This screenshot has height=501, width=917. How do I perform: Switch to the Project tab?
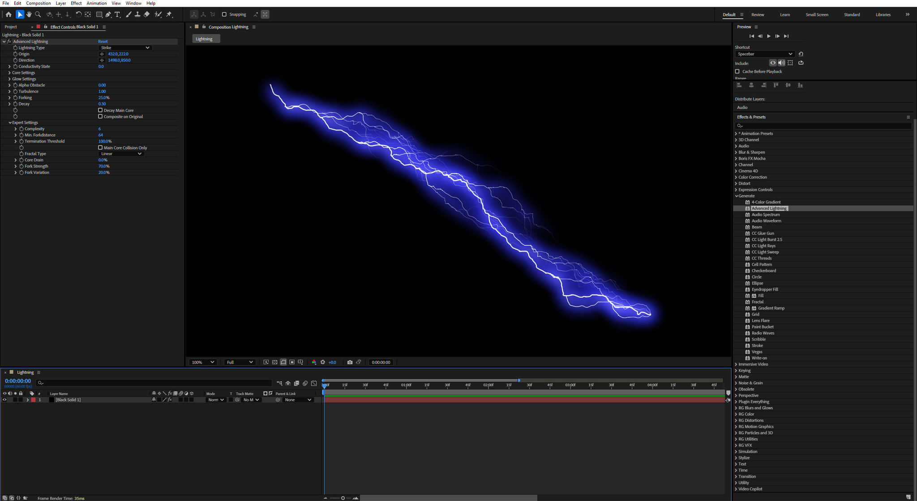(x=11, y=27)
